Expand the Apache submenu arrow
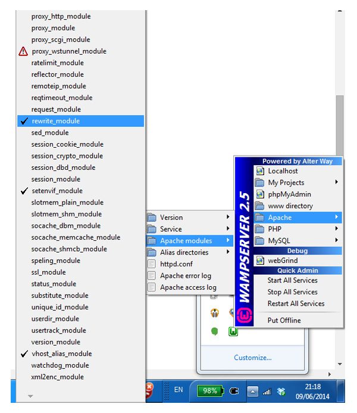This screenshot has width=357, height=413. tap(337, 217)
